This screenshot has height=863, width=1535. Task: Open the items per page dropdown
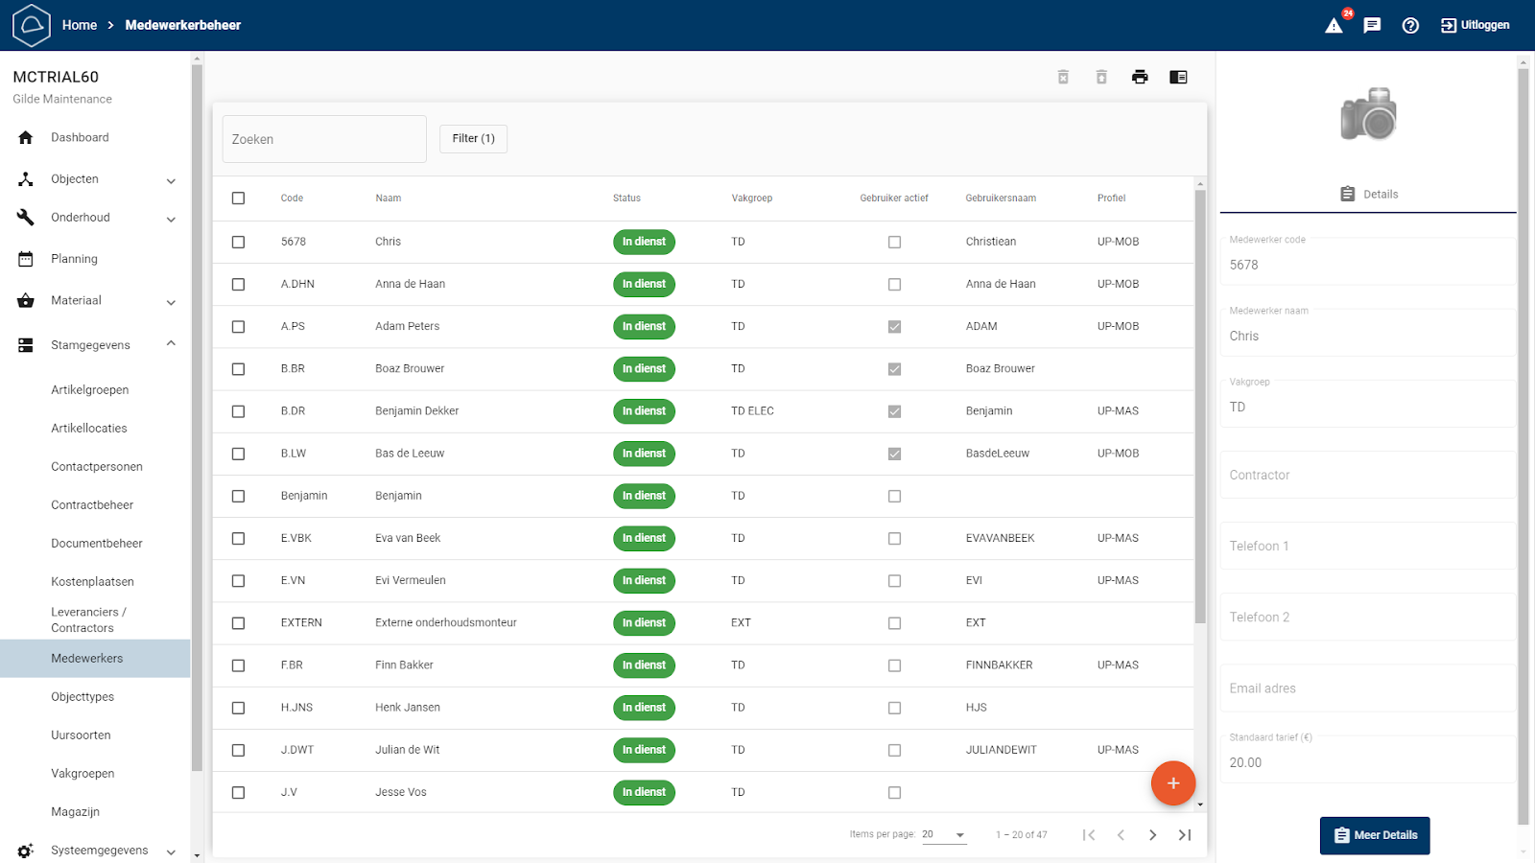tap(944, 835)
